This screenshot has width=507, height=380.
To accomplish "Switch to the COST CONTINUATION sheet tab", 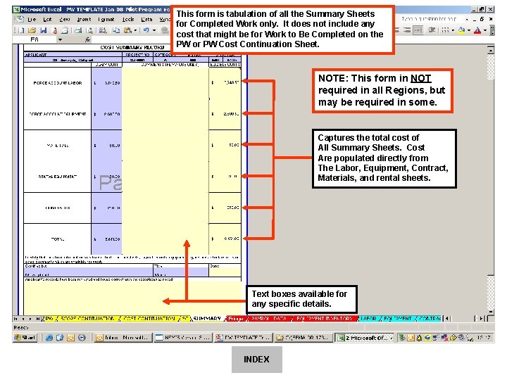I will point(149,319).
